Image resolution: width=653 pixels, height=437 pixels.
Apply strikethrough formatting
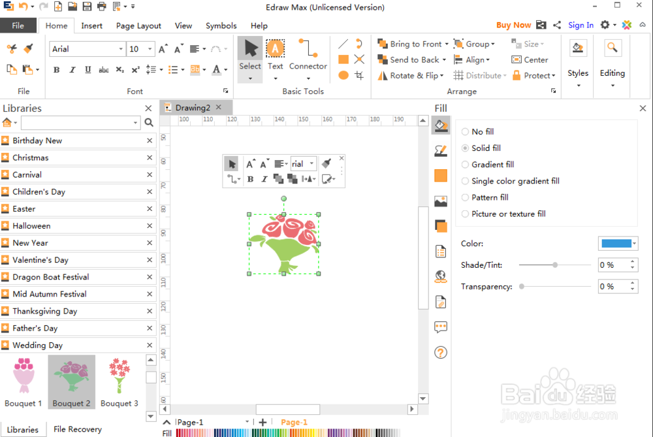(x=104, y=70)
